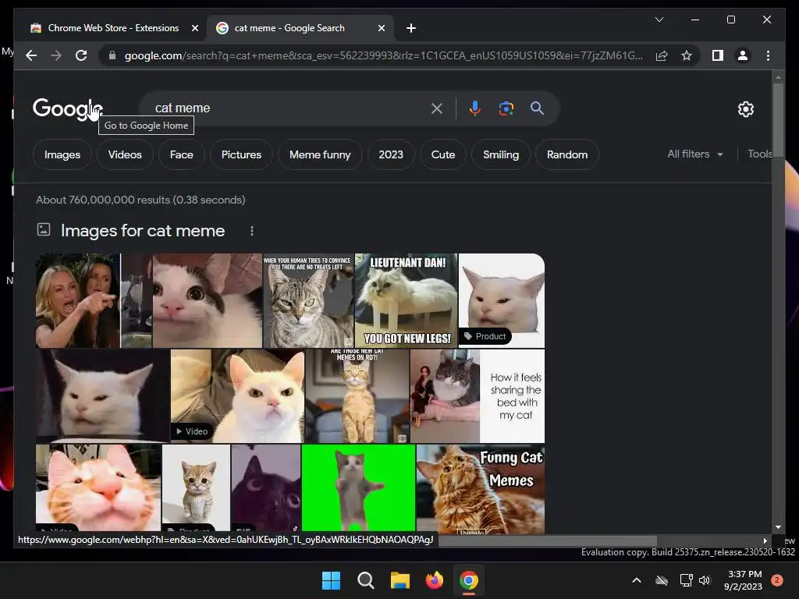Apply the Random filter chip
799x599 pixels.
point(567,154)
